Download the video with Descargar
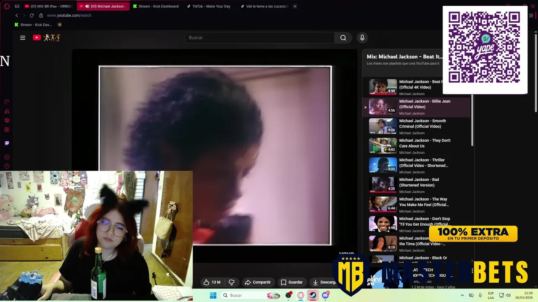 [x=324, y=282]
